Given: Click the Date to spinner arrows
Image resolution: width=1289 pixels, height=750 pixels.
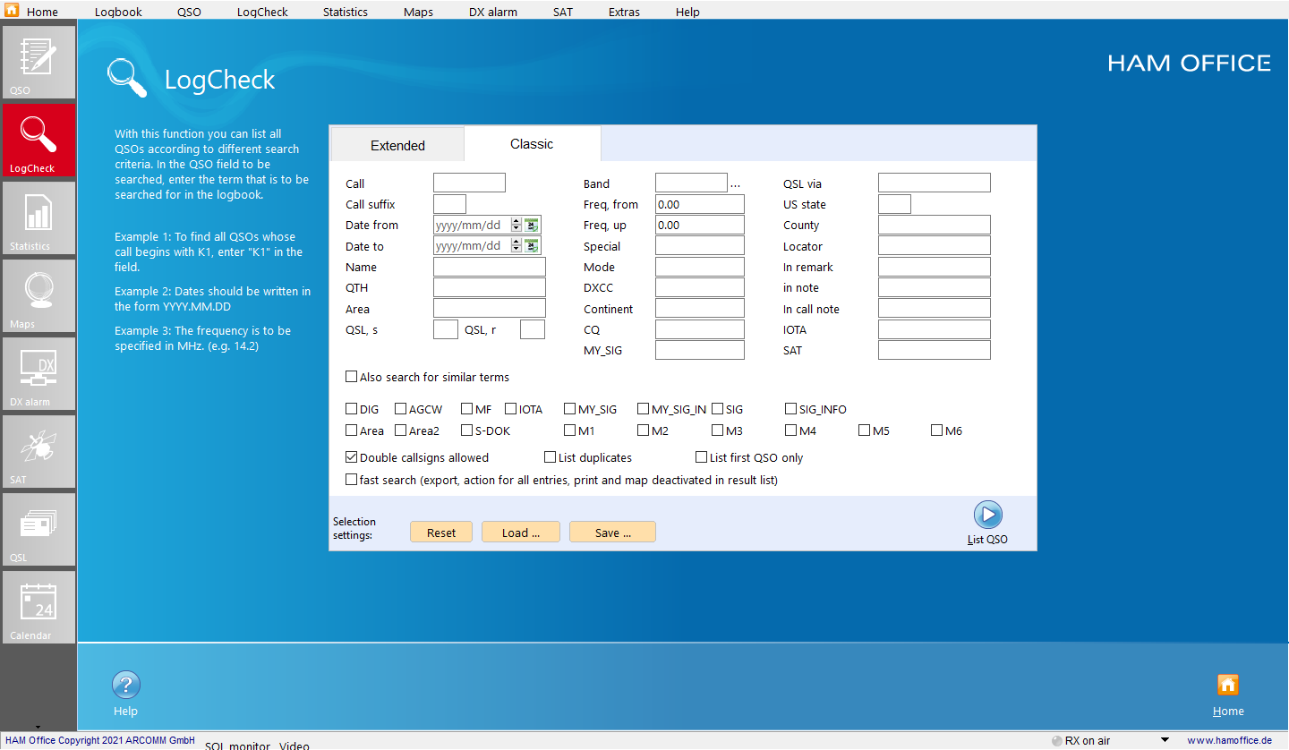Looking at the screenshot, I should (516, 246).
